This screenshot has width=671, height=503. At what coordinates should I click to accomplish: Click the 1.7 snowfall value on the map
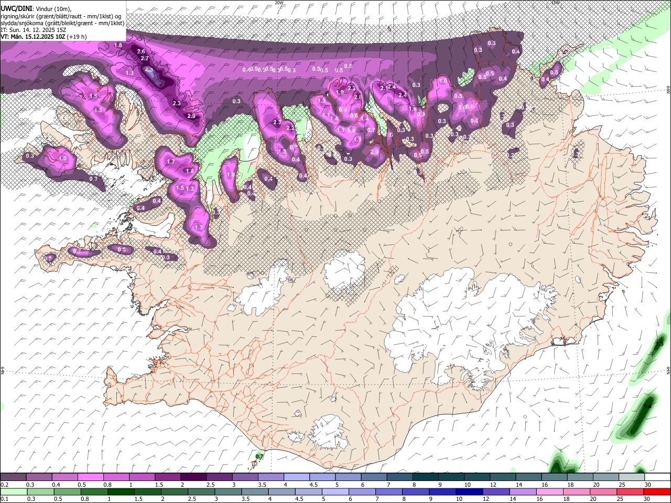point(170,162)
